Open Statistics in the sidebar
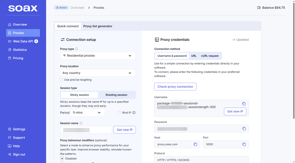 23,50
